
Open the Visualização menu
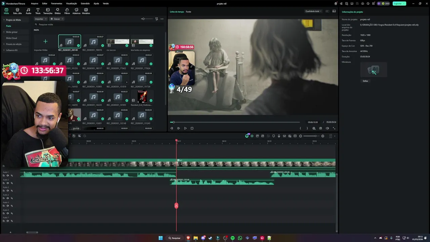point(72,4)
